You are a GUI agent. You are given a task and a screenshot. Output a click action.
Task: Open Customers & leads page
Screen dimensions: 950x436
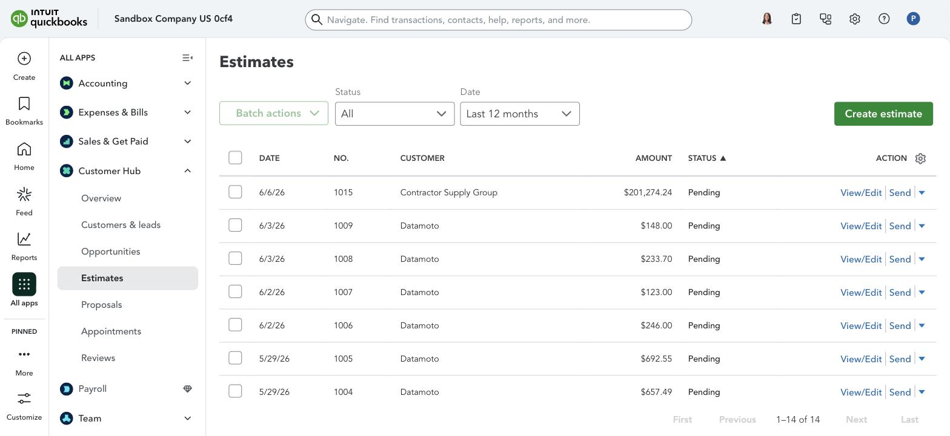pos(121,225)
